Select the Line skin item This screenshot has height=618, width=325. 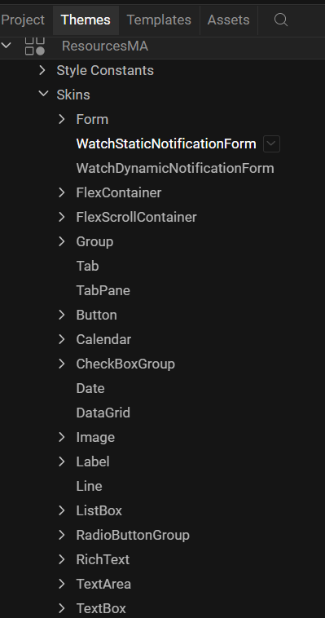point(89,486)
